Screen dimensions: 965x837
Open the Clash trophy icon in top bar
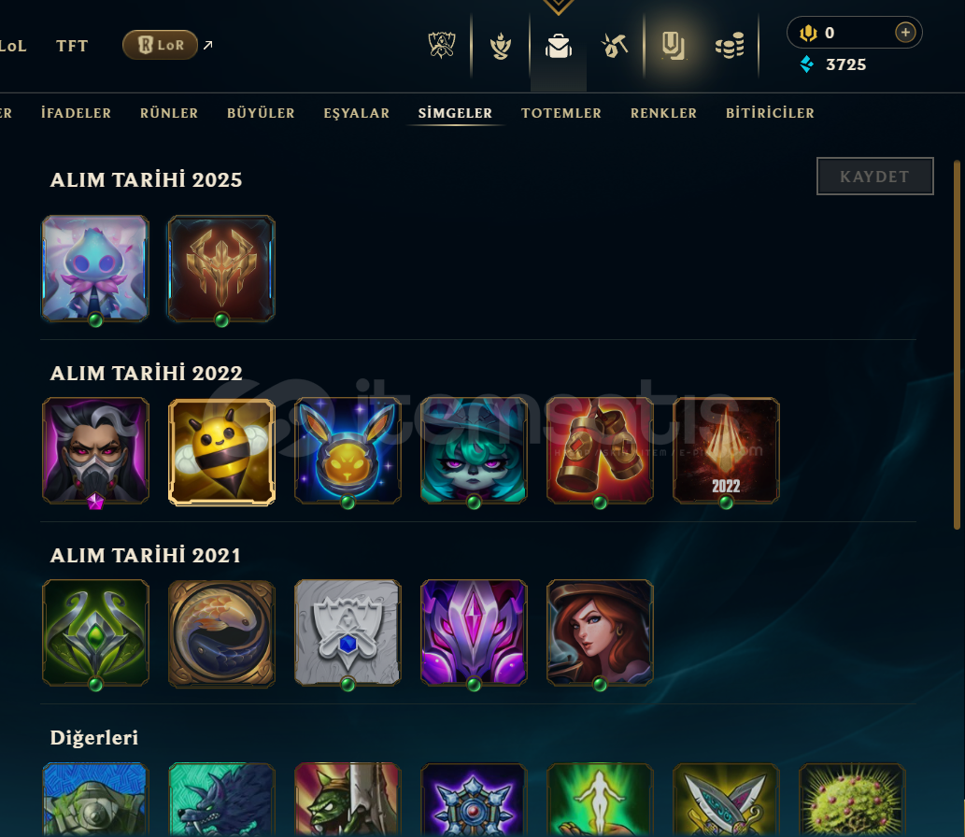coord(441,46)
